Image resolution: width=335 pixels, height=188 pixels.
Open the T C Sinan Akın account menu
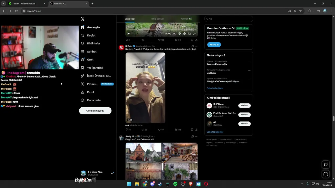(97, 173)
